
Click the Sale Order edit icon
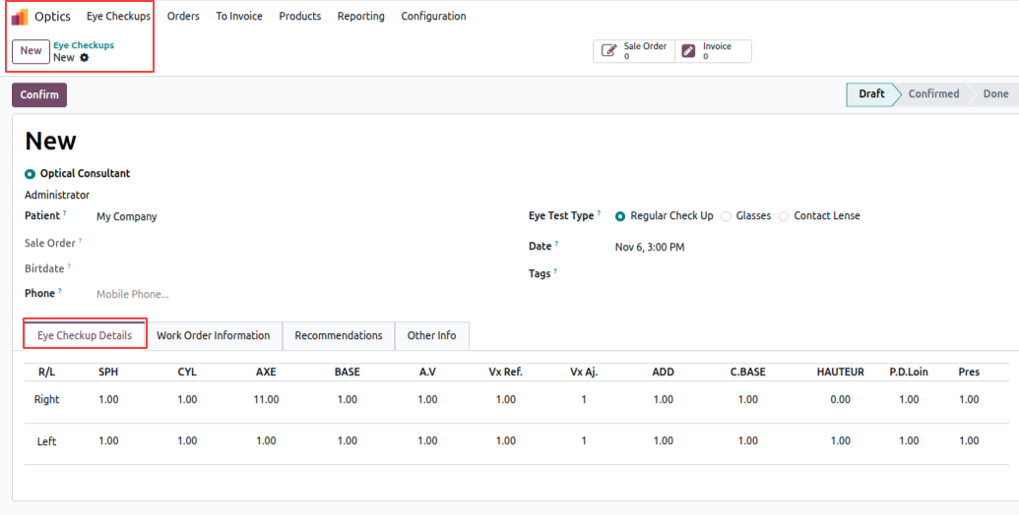tap(609, 51)
